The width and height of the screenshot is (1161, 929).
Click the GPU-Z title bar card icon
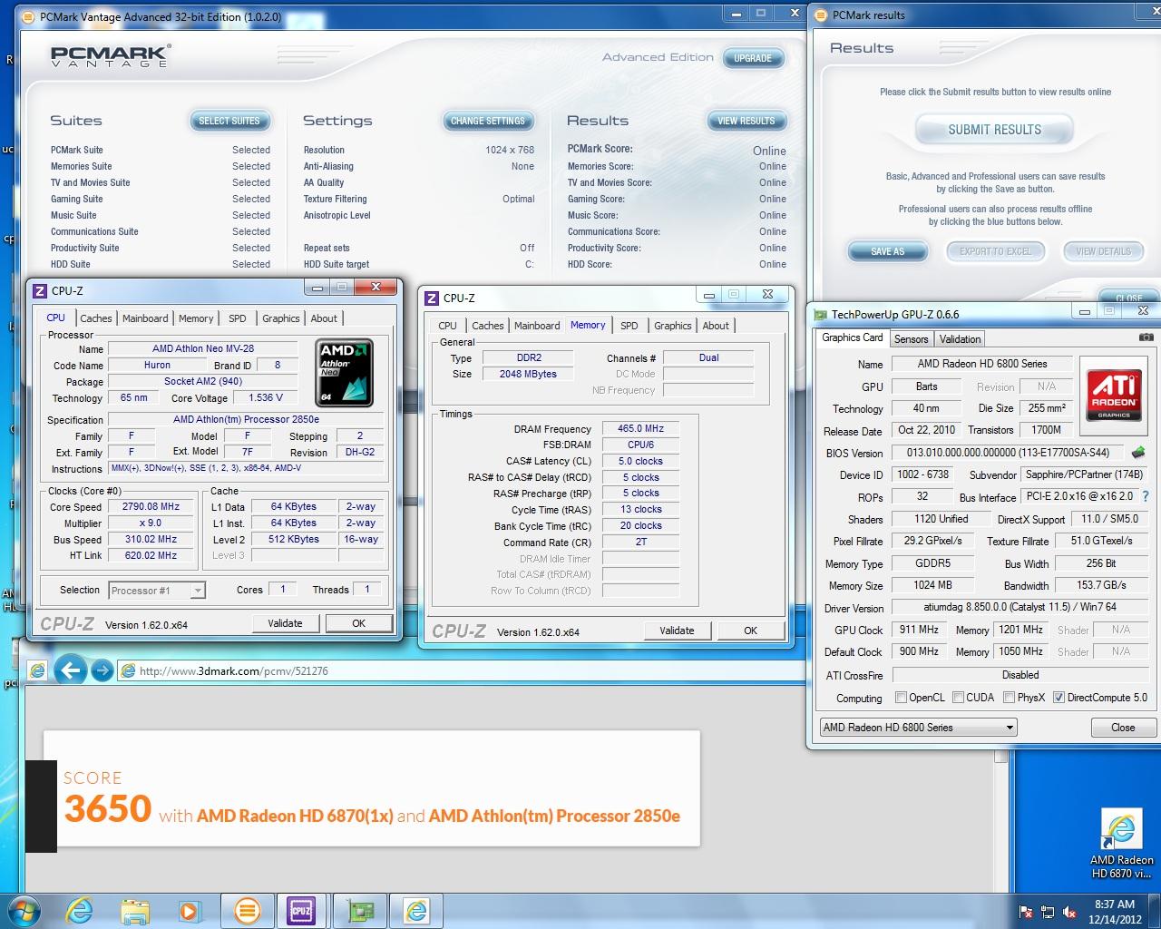point(821,315)
